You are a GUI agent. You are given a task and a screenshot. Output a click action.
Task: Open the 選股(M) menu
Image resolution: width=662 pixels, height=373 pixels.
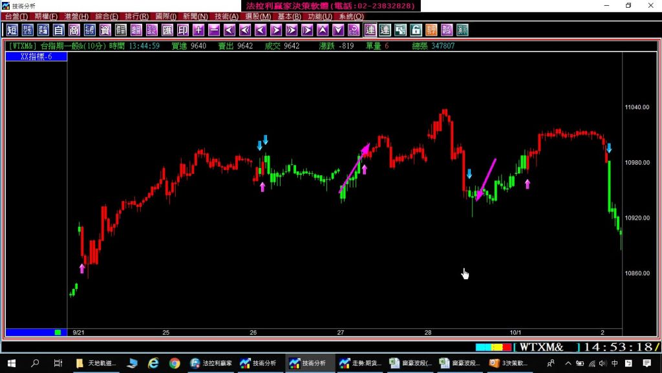[258, 16]
